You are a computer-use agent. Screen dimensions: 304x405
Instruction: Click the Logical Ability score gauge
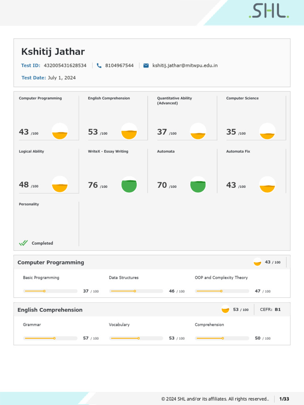[x=60, y=185]
